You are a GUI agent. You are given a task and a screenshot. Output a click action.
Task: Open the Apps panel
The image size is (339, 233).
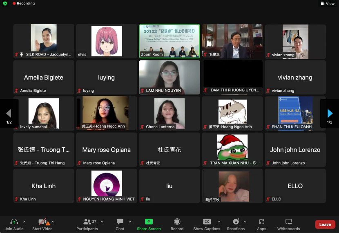[262, 222]
